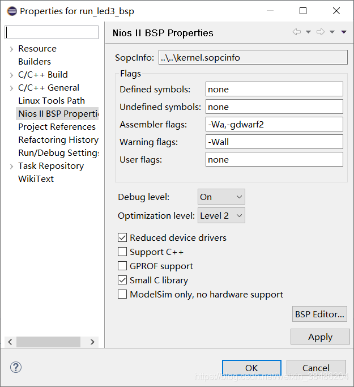This screenshot has width=354, height=387.
Task: Enable ModelSim only, no hardware support
Action: [122, 294]
